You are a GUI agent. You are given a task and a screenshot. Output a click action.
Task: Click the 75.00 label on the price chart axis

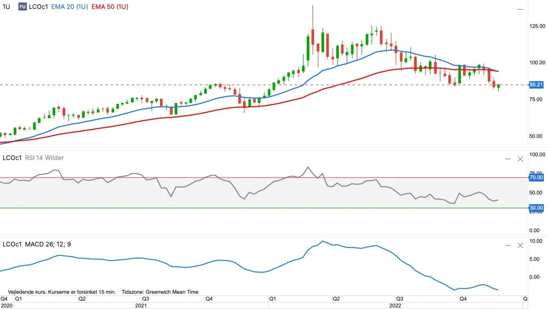point(536,99)
